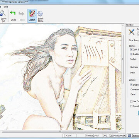Uncheck Enable under Colorize section
139x139 pixels.
(131, 85)
